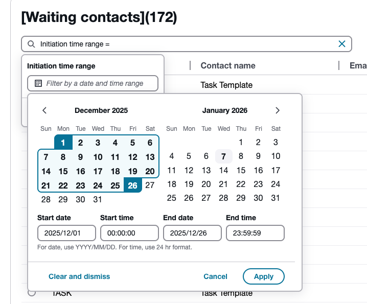Go to next month using right chevron
This screenshot has width=367, height=304.
(278, 110)
